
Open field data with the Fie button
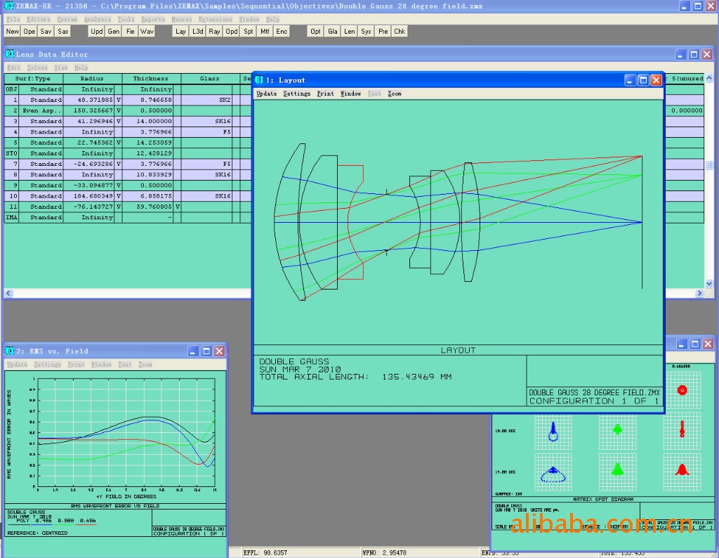[x=130, y=31]
